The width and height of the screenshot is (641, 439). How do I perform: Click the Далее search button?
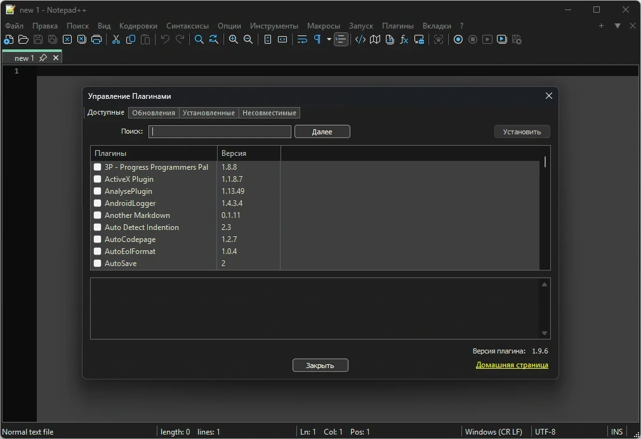[x=322, y=132]
